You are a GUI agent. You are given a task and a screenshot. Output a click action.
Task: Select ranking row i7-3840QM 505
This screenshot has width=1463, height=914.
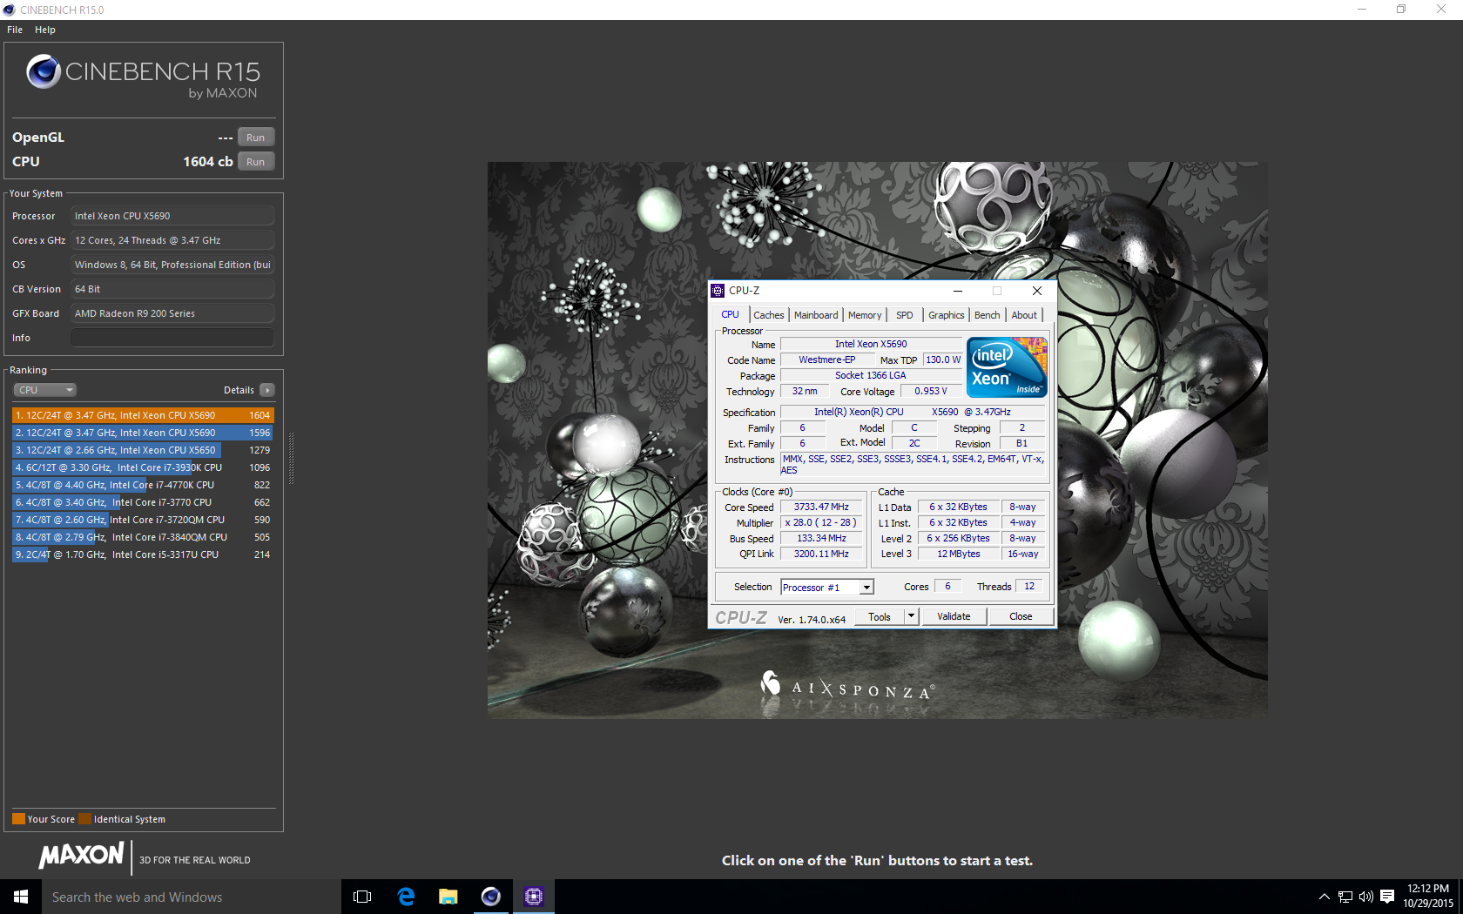tap(143, 537)
